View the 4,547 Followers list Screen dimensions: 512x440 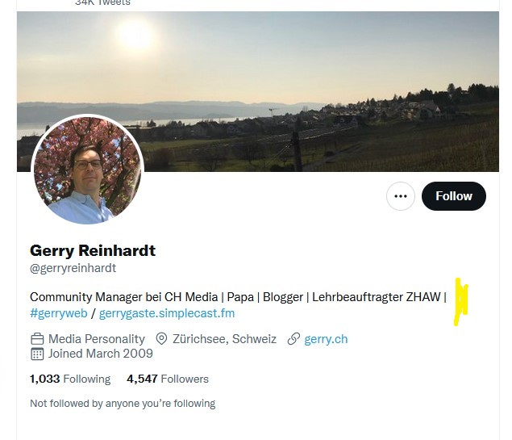(168, 379)
